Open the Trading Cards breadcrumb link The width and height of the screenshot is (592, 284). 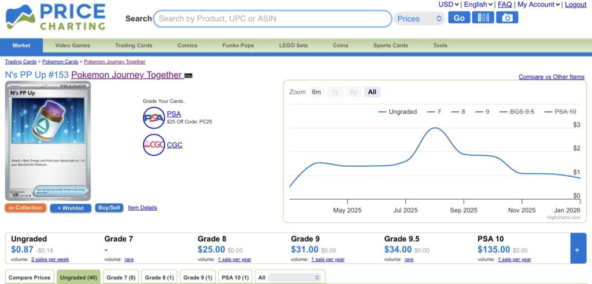21,62
